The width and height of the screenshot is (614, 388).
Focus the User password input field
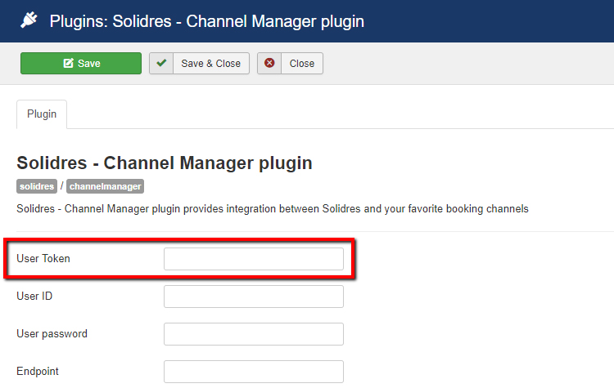click(x=254, y=334)
